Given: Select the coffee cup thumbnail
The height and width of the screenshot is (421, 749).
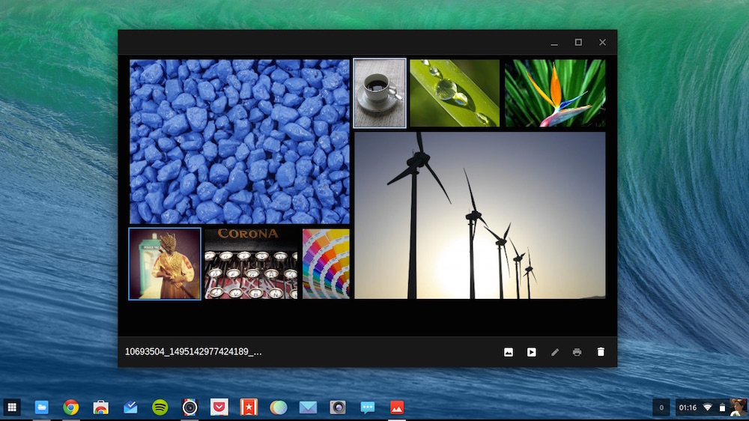Looking at the screenshot, I should click(380, 93).
